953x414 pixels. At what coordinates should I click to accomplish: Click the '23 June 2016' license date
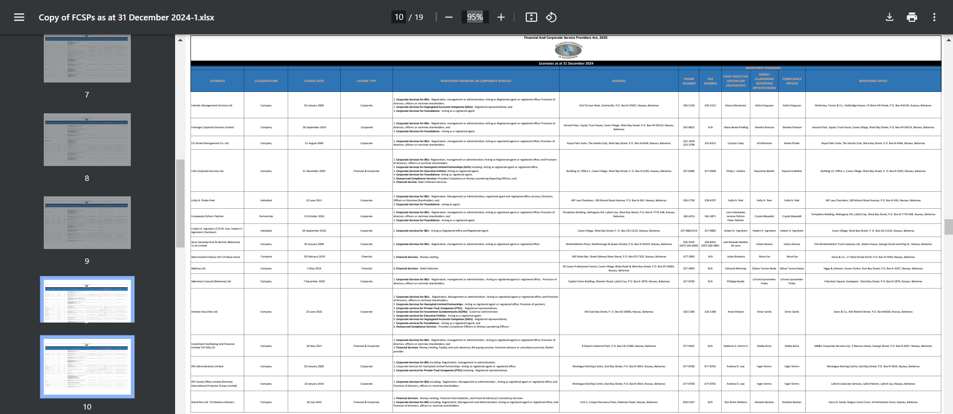(x=314, y=312)
